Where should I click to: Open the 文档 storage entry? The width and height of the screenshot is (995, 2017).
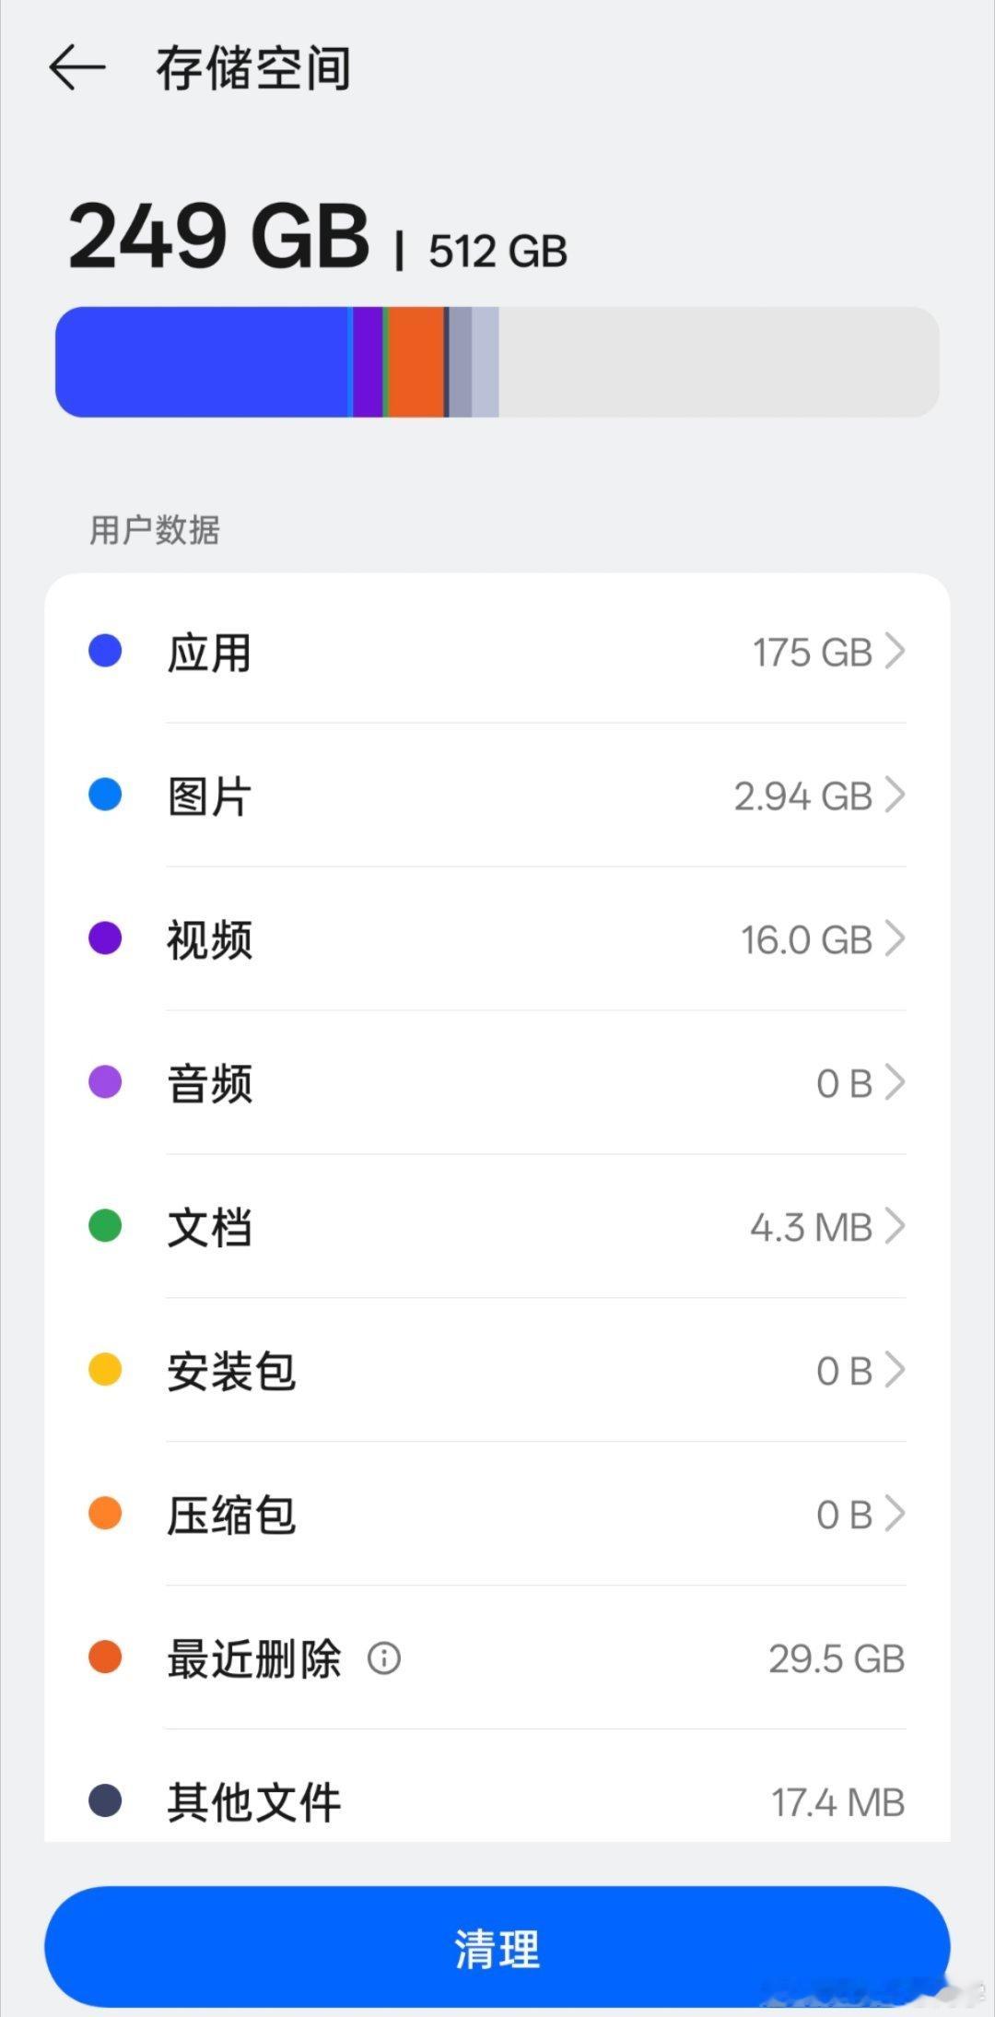[497, 1226]
